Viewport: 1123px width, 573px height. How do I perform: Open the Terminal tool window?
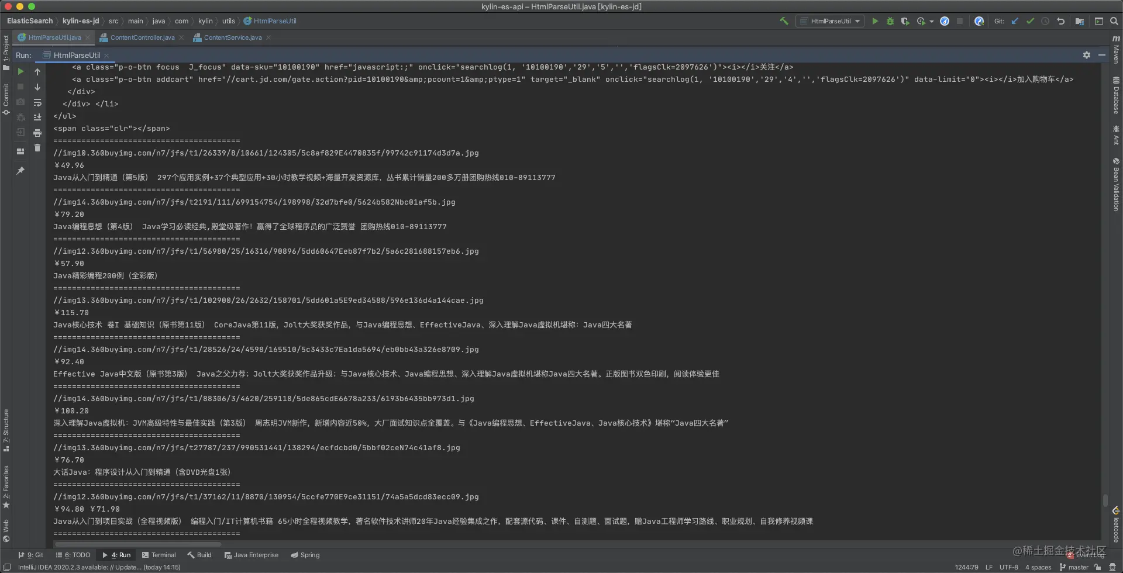coord(159,555)
